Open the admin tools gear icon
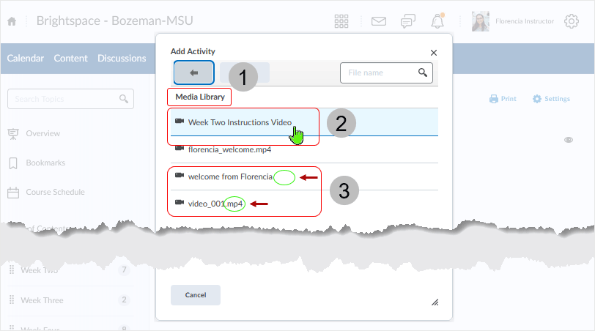 (572, 21)
